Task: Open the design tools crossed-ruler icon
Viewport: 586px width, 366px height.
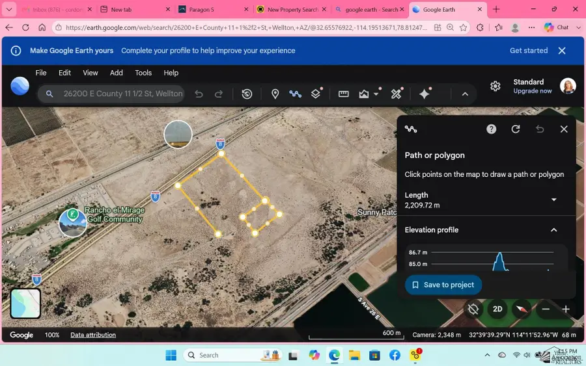Action: coord(396,94)
